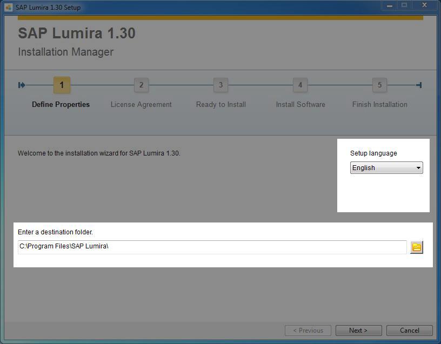
Task: Select step 3 Ready to Install marker
Action: click(221, 85)
